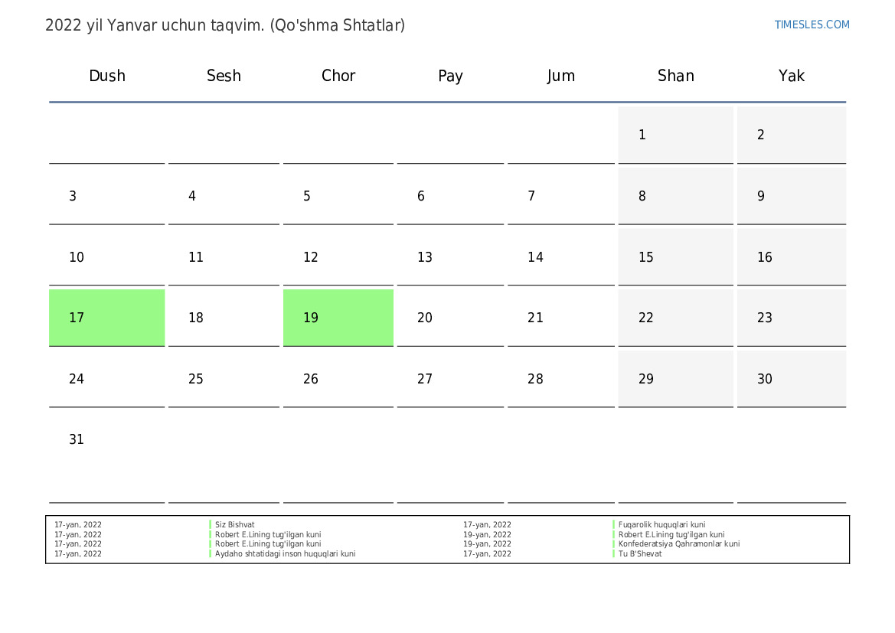Select the Yak weekday header
This screenshot has height=633, width=895.
(x=791, y=76)
